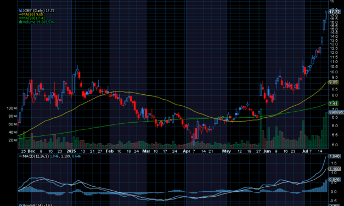Click the 'Mar' month label on date axis

click(x=146, y=151)
